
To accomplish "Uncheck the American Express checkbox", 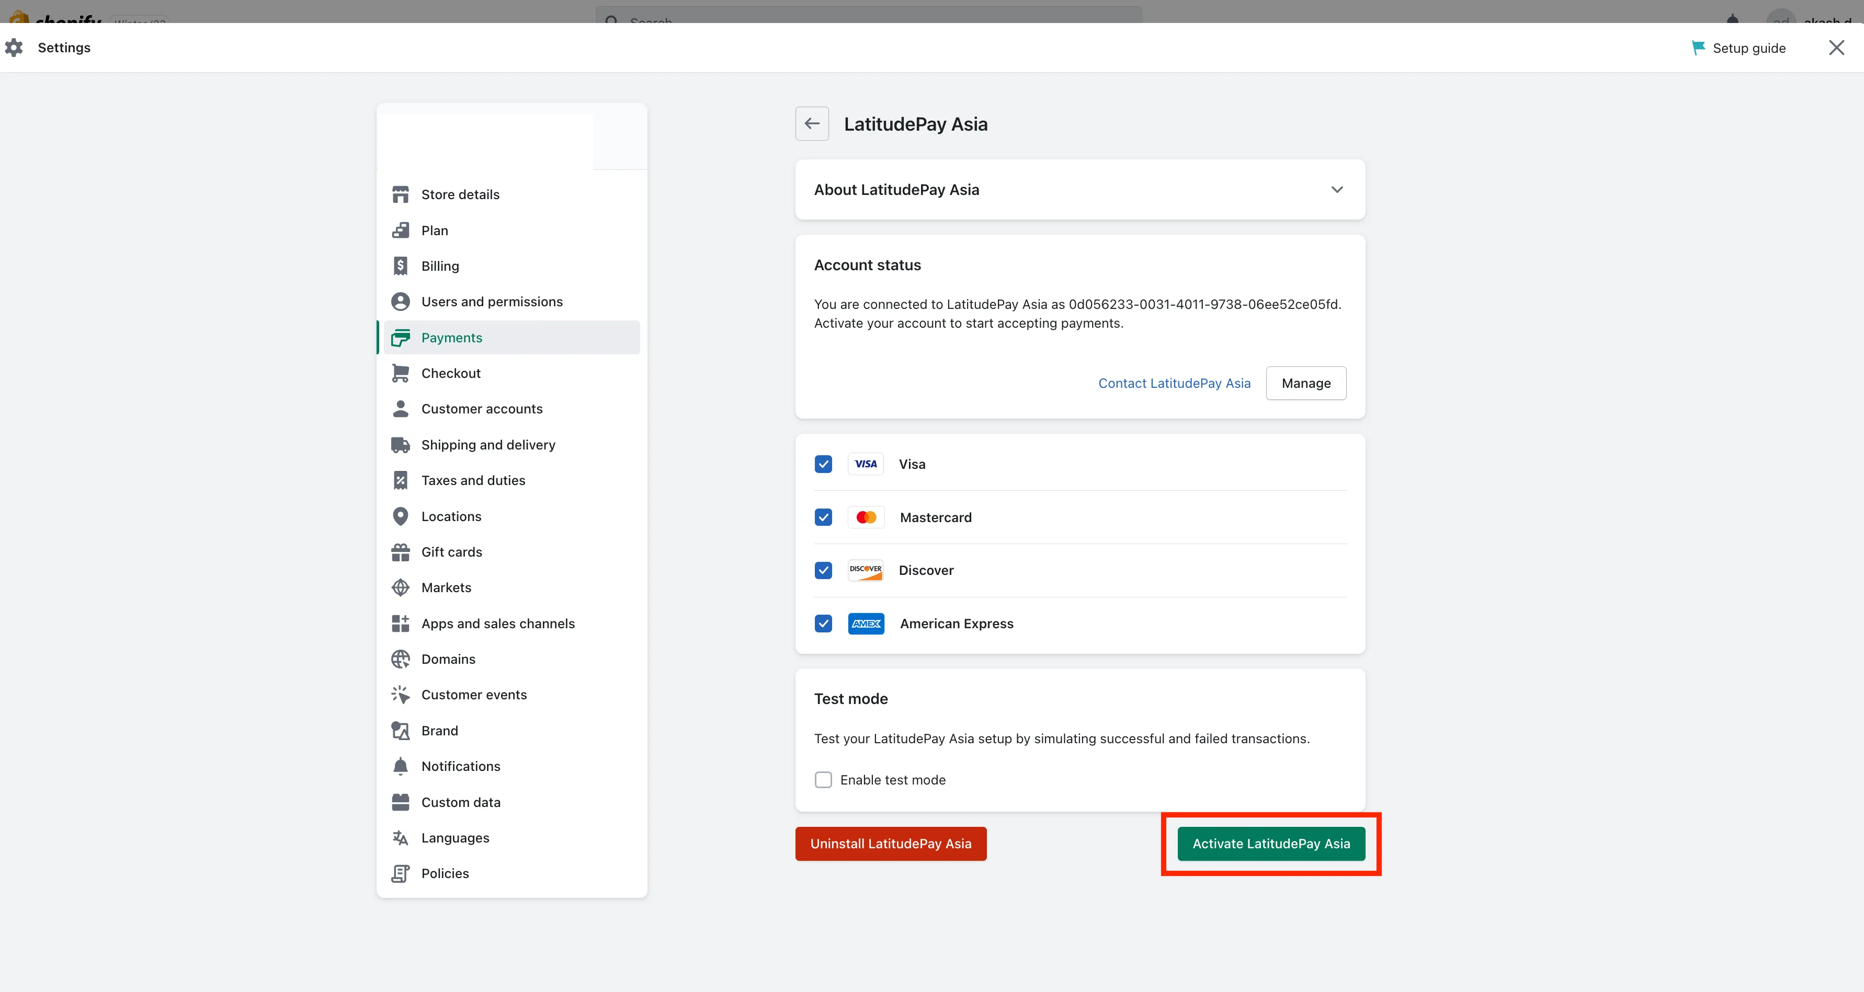I will point(823,623).
